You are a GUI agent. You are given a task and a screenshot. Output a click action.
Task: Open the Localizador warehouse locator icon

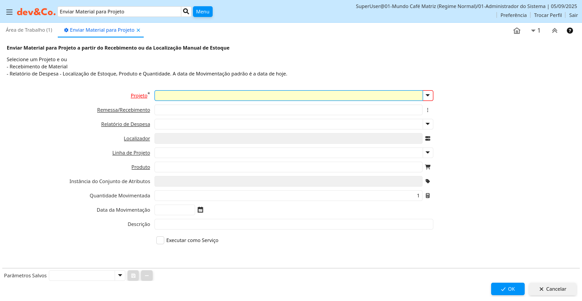click(x=428, y=138)
